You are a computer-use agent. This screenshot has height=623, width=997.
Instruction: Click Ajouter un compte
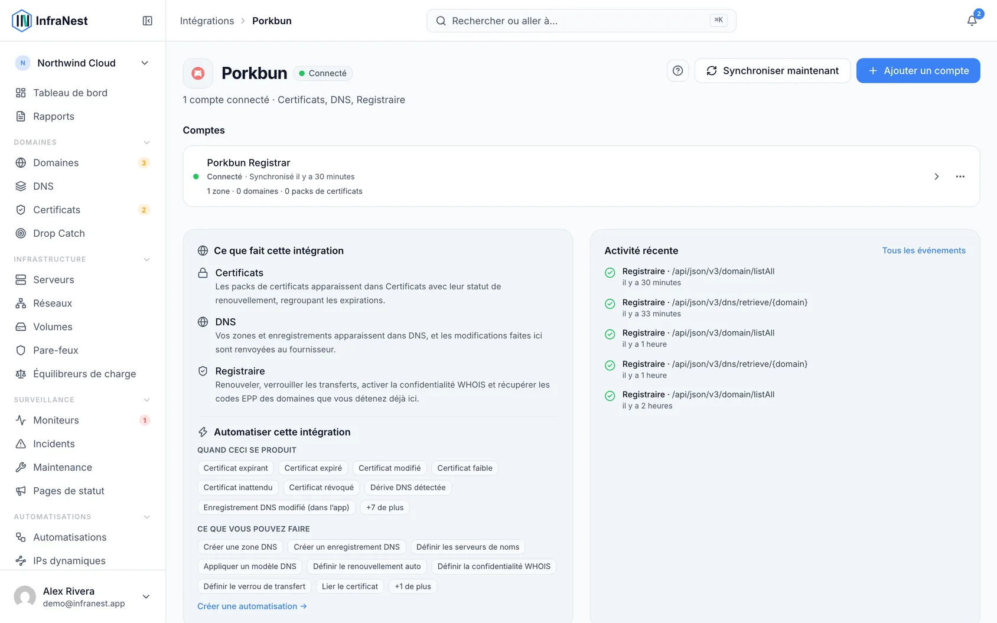[918, 71]
